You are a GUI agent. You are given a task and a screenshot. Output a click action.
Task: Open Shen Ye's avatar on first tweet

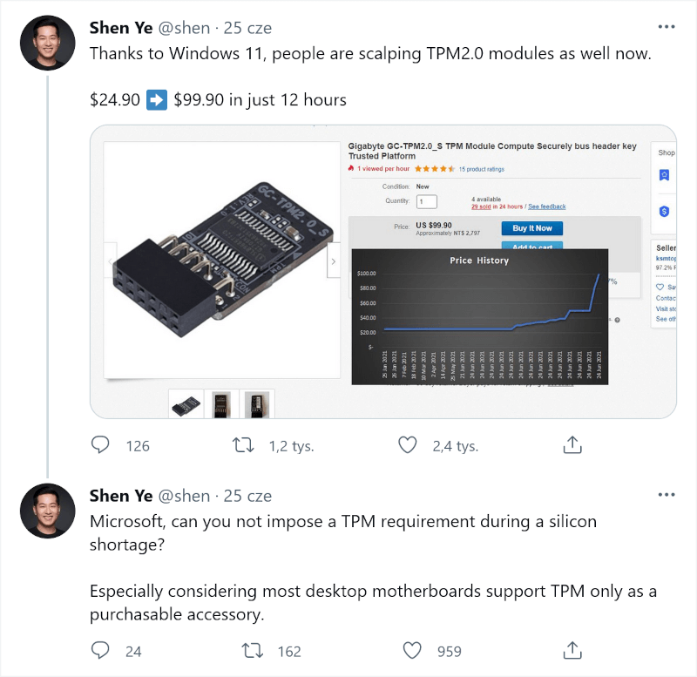pyautogui.click(x=48, y=43)
